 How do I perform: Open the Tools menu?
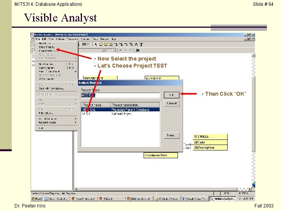[95, 39]
